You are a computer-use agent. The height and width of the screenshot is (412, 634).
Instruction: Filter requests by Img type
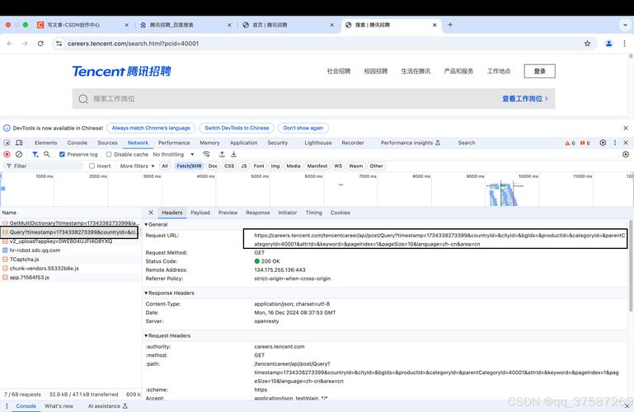tap(275, 166)
